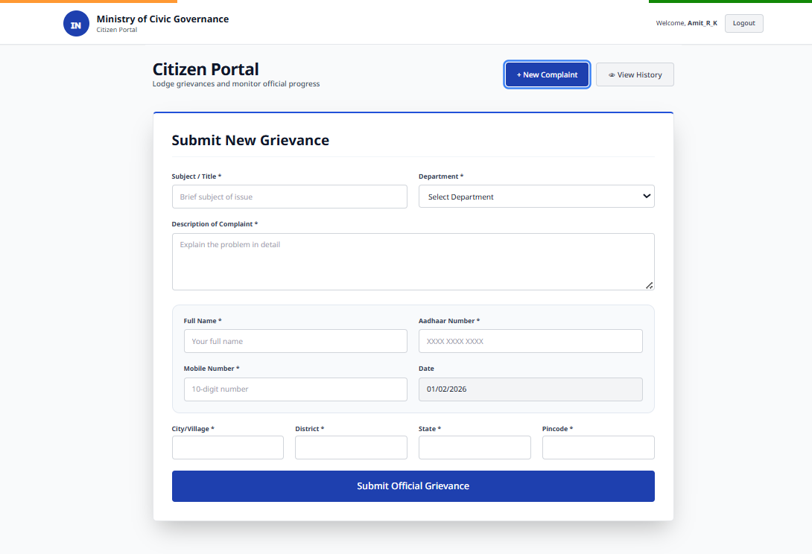Image resolution: width=812 pixels, height=554 pixels.
Task: Select the City/Village input box
Action: click(x=227, y=447)
